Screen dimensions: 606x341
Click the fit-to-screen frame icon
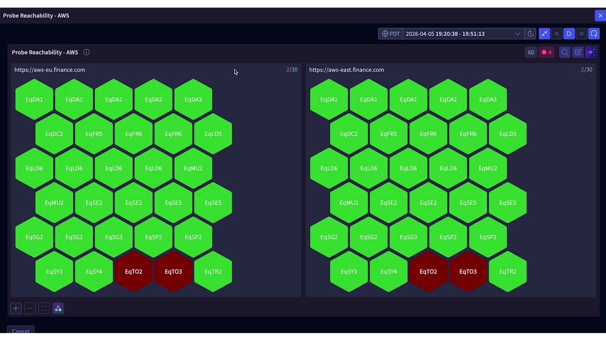pyautogui.click(x=44, y=309)
